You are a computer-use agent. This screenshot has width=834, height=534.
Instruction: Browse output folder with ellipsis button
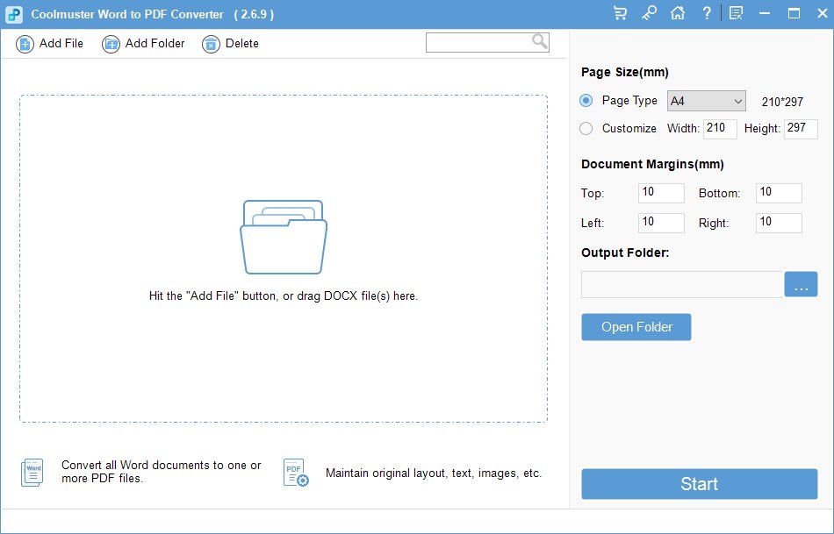pyautogui.click(x=800, y=285)
